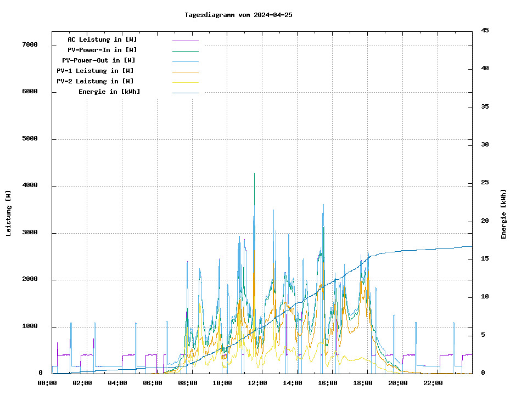Click the 45 value on the energy axis

(x=485, y=31)
